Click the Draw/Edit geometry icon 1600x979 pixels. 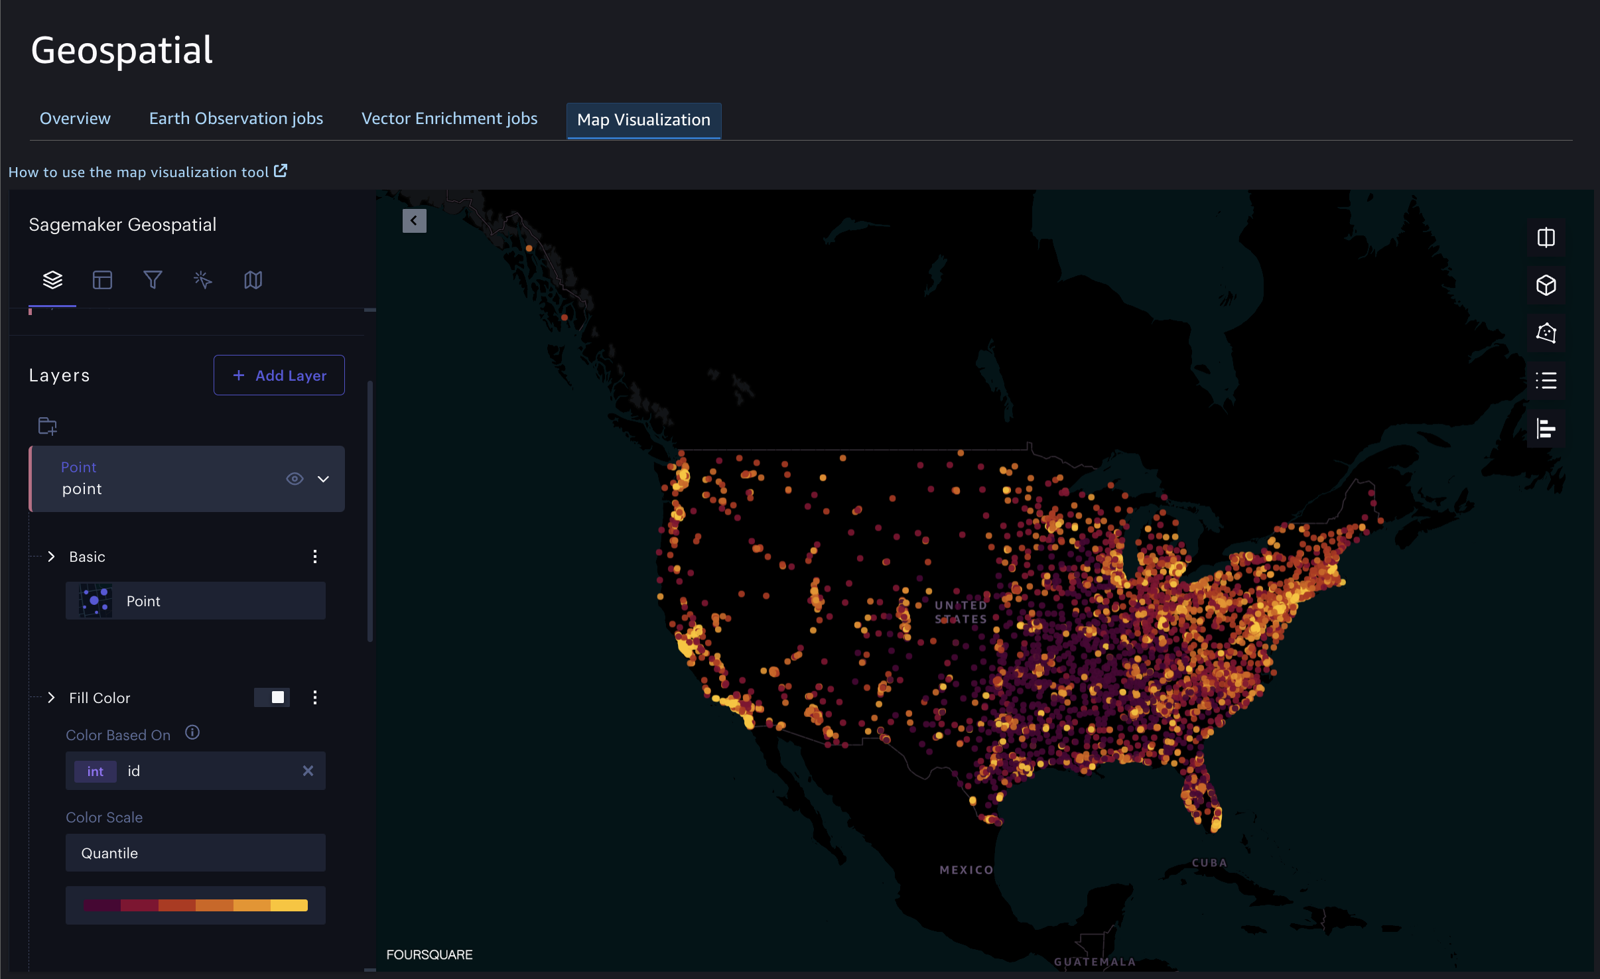(1546, 332)
